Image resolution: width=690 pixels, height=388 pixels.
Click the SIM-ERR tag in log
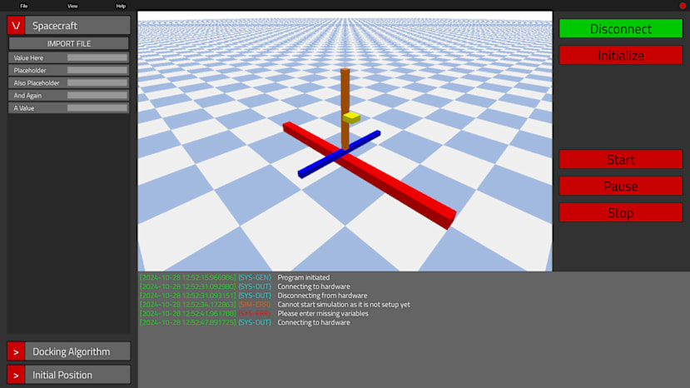[x=255, y=305]
